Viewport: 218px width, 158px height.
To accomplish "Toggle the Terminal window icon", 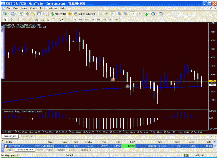I will [39, 14].
